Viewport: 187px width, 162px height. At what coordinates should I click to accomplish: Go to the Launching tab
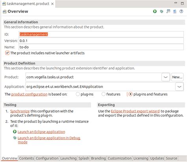coord(68,158)
